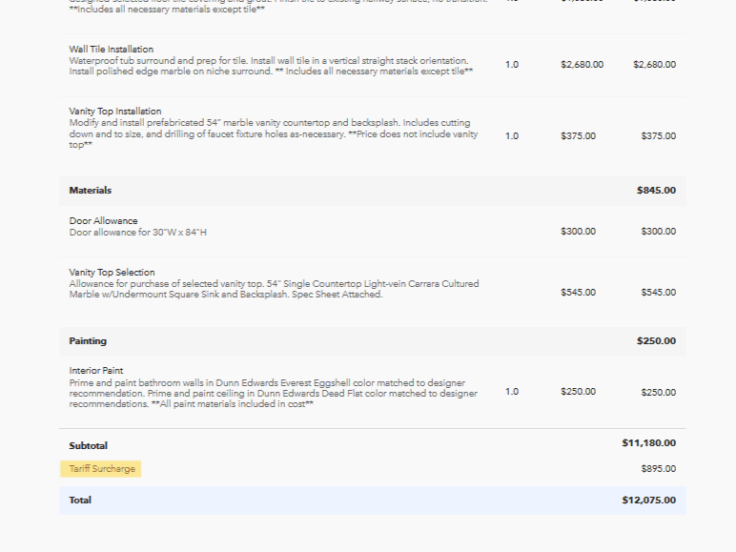Click the highlighted Tariff Surcharge label
This screenshot has width=736, height=552.
(x=101, y=469)
